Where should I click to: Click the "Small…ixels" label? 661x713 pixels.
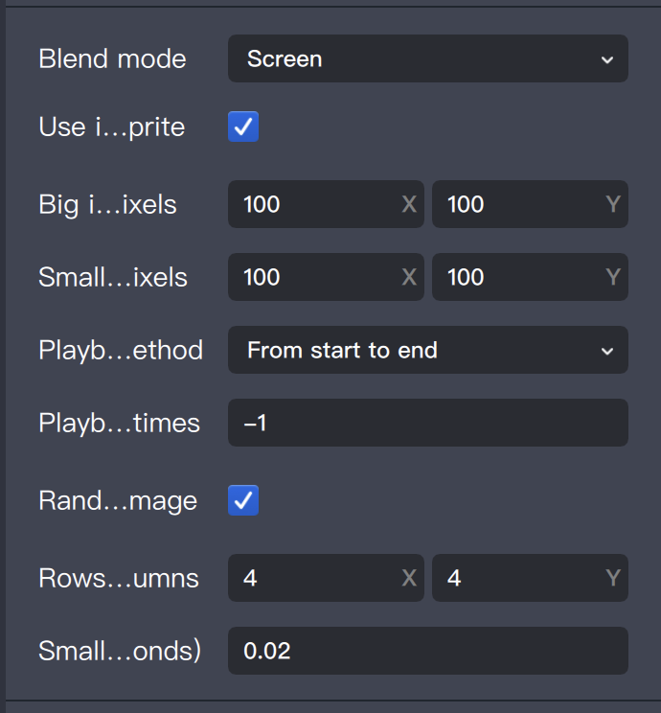click(x=113, y=277)
